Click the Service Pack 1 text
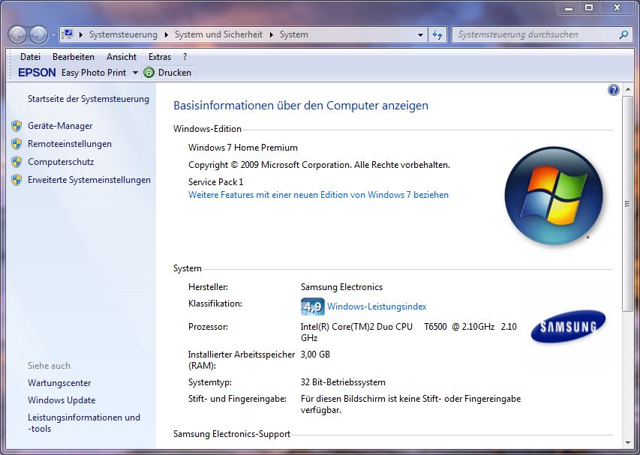The image size is (640, 455). point(215,182)
